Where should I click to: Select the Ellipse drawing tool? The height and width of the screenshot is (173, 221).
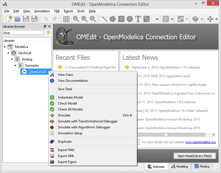click(129, 19)
